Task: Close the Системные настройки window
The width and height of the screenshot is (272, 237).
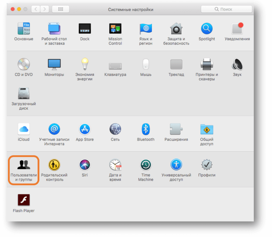Action: [x=13, y=9]
